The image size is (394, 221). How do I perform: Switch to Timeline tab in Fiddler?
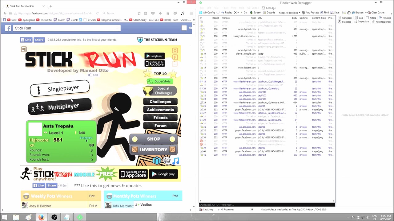385,18
